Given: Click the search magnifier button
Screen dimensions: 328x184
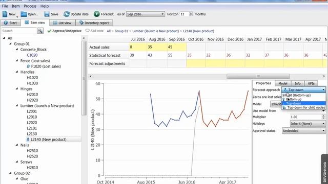Looking at the screenshot, I should click(x=40, y=31).
